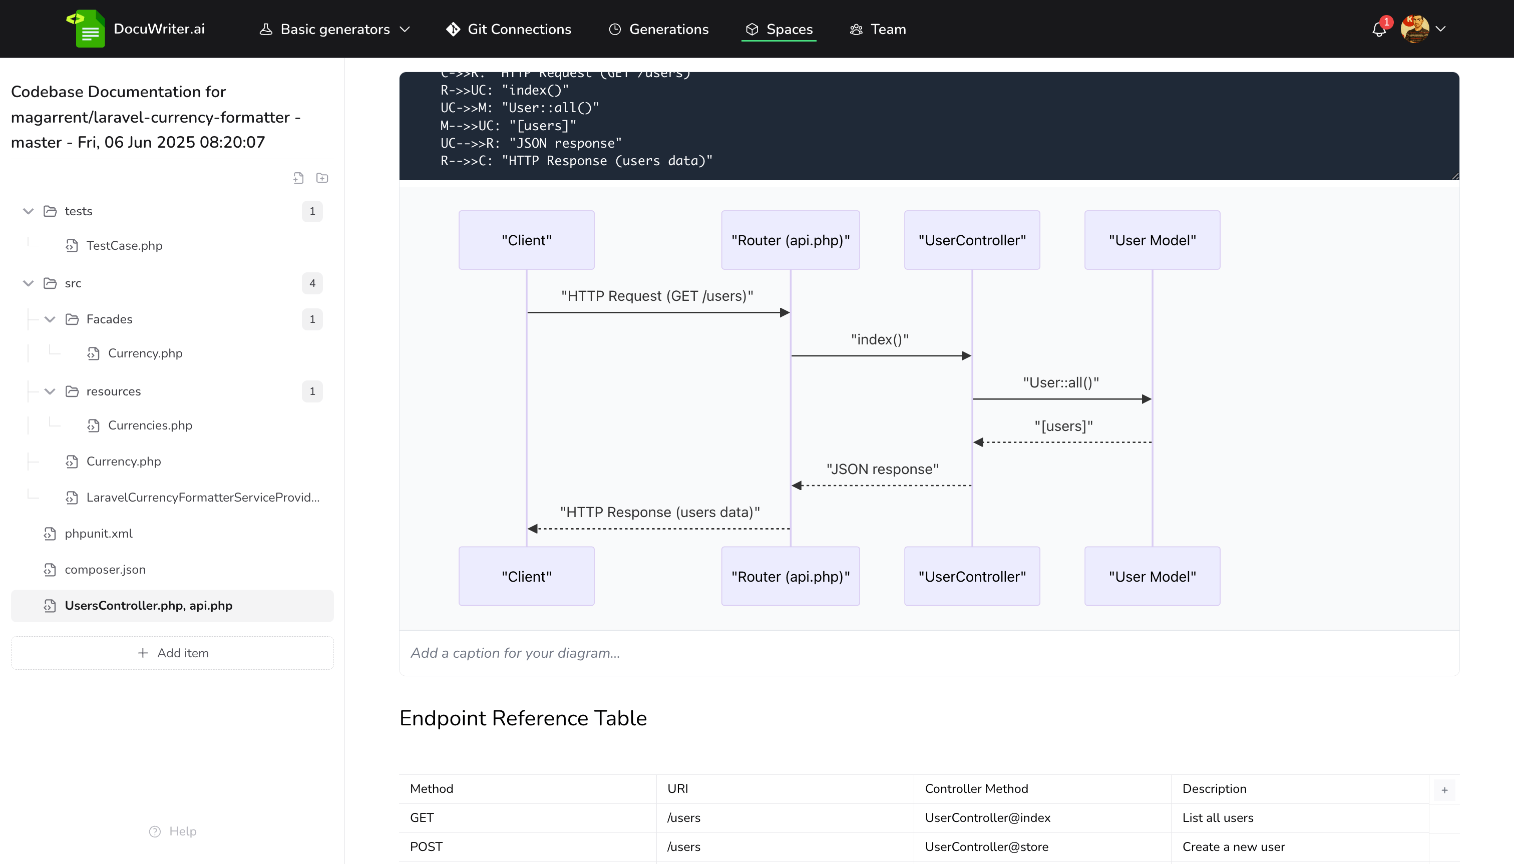The image size is (1514, 864).
Task: Click the user avatar picture
Action: pyautogui.click(x=1415, y=29)
